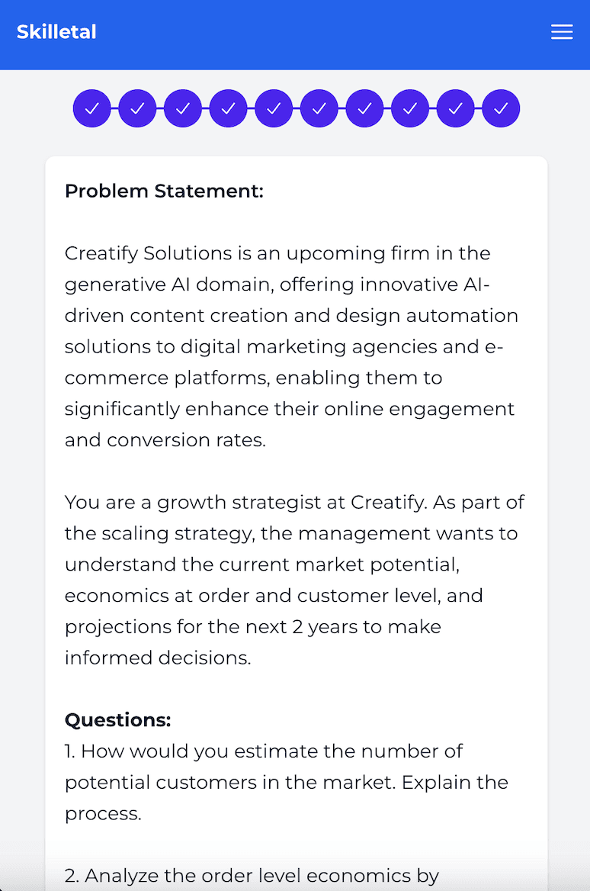
Task: Open the eighth checkmark step
Action: pyautogui.click(x=410, y=109)
